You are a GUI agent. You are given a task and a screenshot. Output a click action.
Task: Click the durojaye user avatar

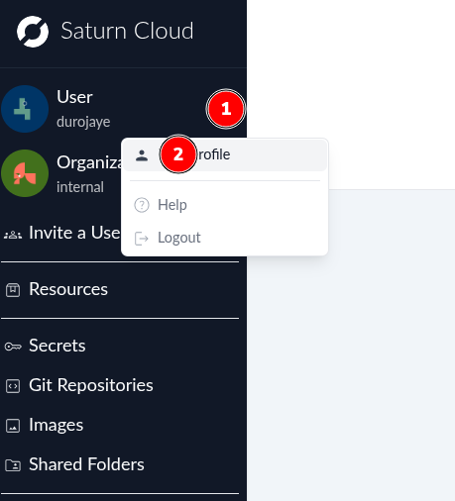click(25, 109)
